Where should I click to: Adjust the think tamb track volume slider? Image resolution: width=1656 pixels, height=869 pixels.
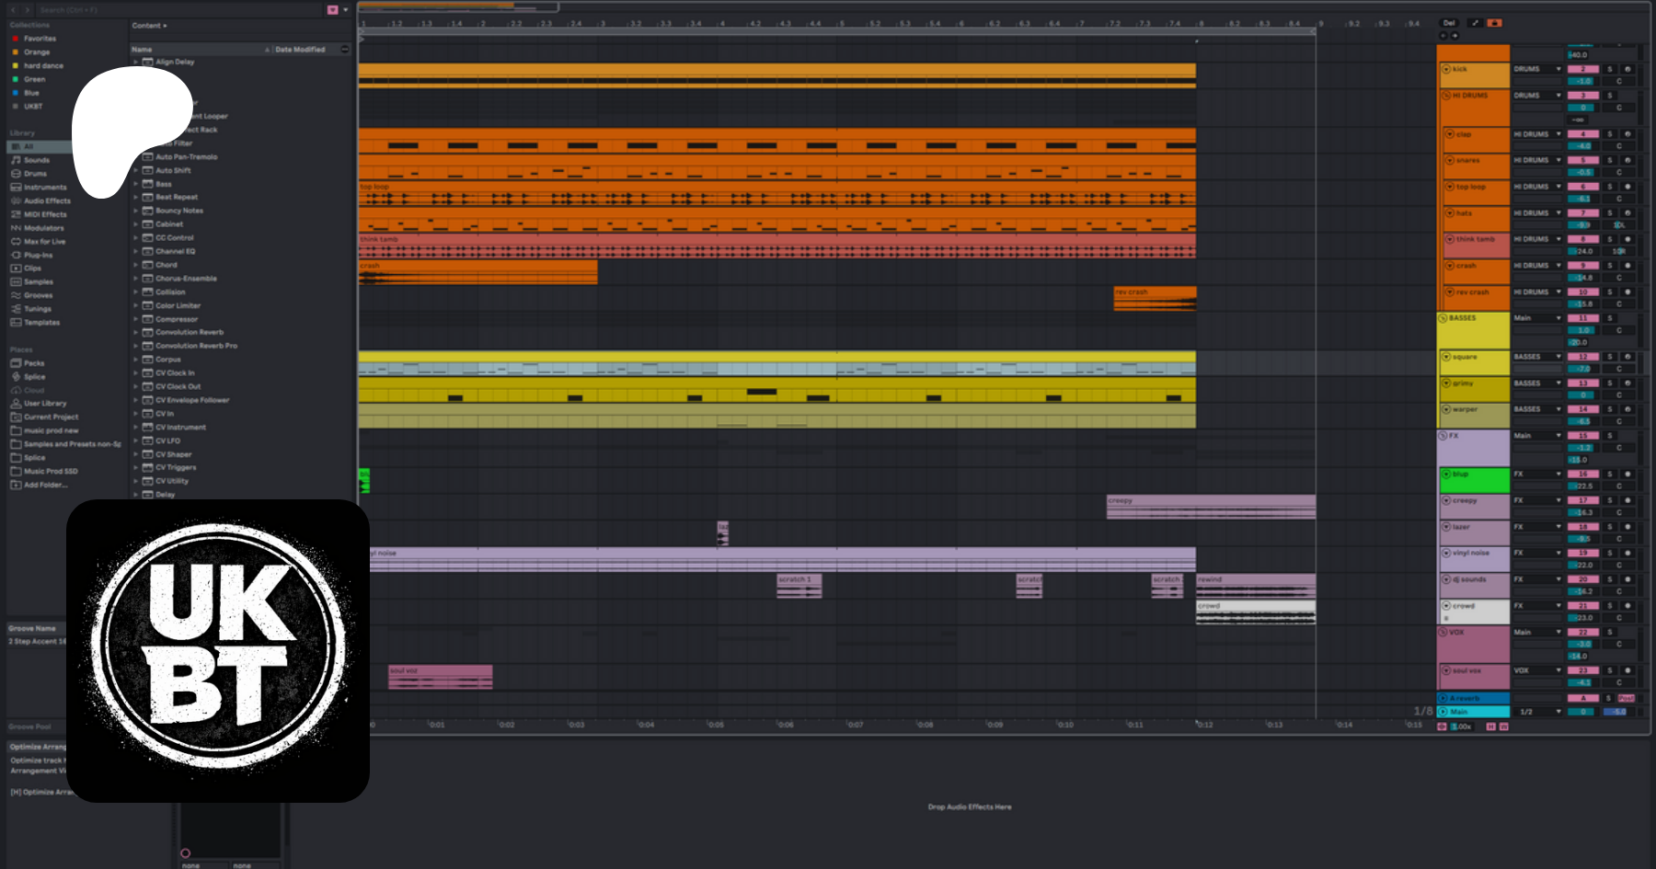tap(1583, 251)
